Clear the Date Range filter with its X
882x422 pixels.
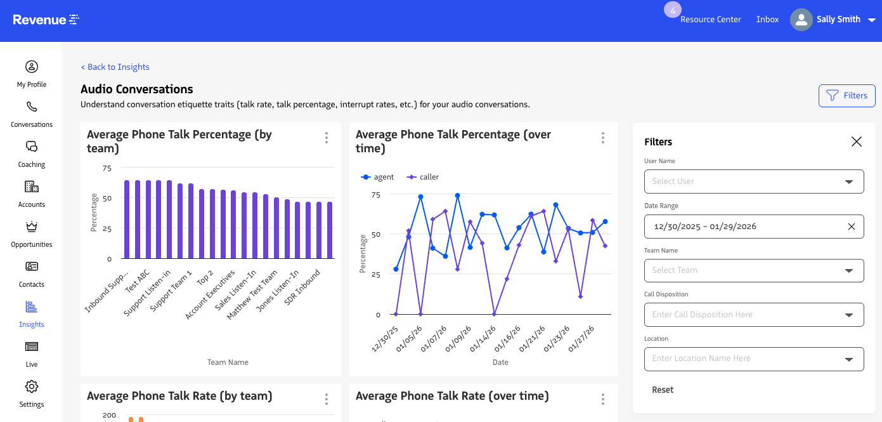point(852,227)
